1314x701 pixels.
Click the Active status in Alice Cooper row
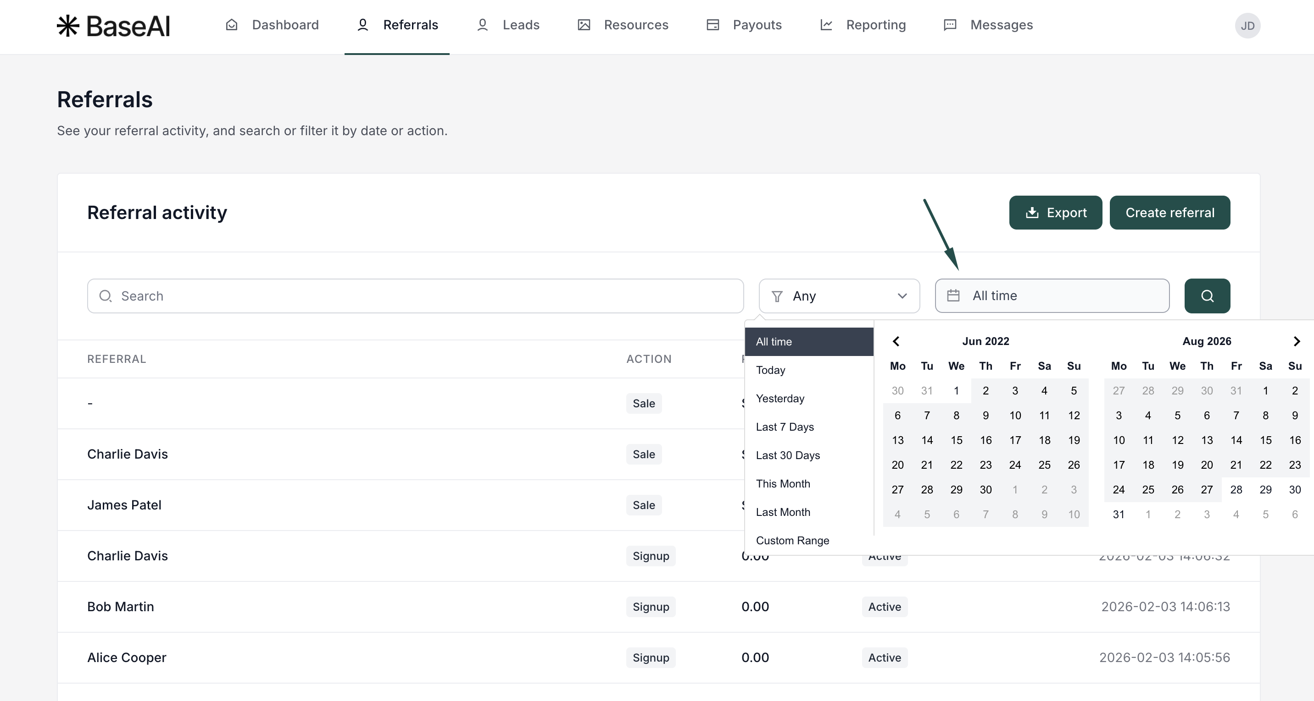tap(885, 657)
